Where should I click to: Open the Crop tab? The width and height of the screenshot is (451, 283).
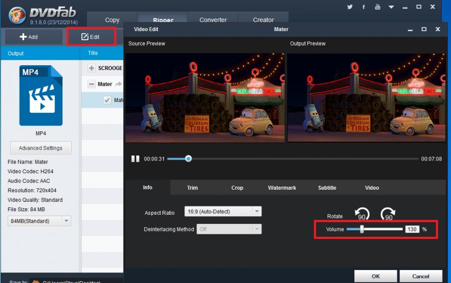[237, 188]
